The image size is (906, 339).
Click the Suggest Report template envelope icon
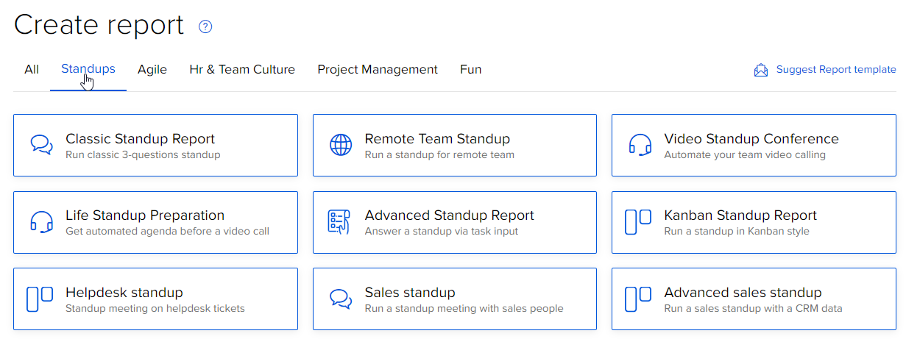761,70
